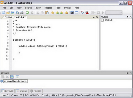Viewport: 133px width, 98px height.
Task: Open the command prompt console icon
Action: (x=72, y=12)
